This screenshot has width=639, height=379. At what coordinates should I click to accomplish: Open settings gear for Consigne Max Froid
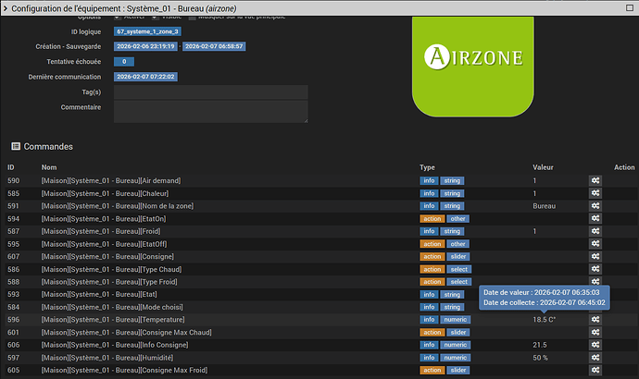coord(595,370)
